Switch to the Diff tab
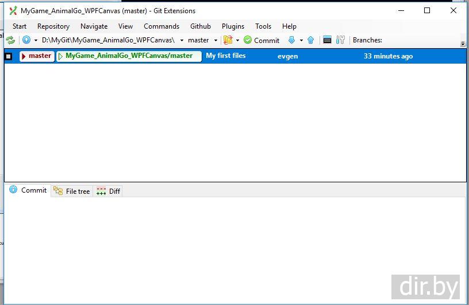 [x=109, y=191]
